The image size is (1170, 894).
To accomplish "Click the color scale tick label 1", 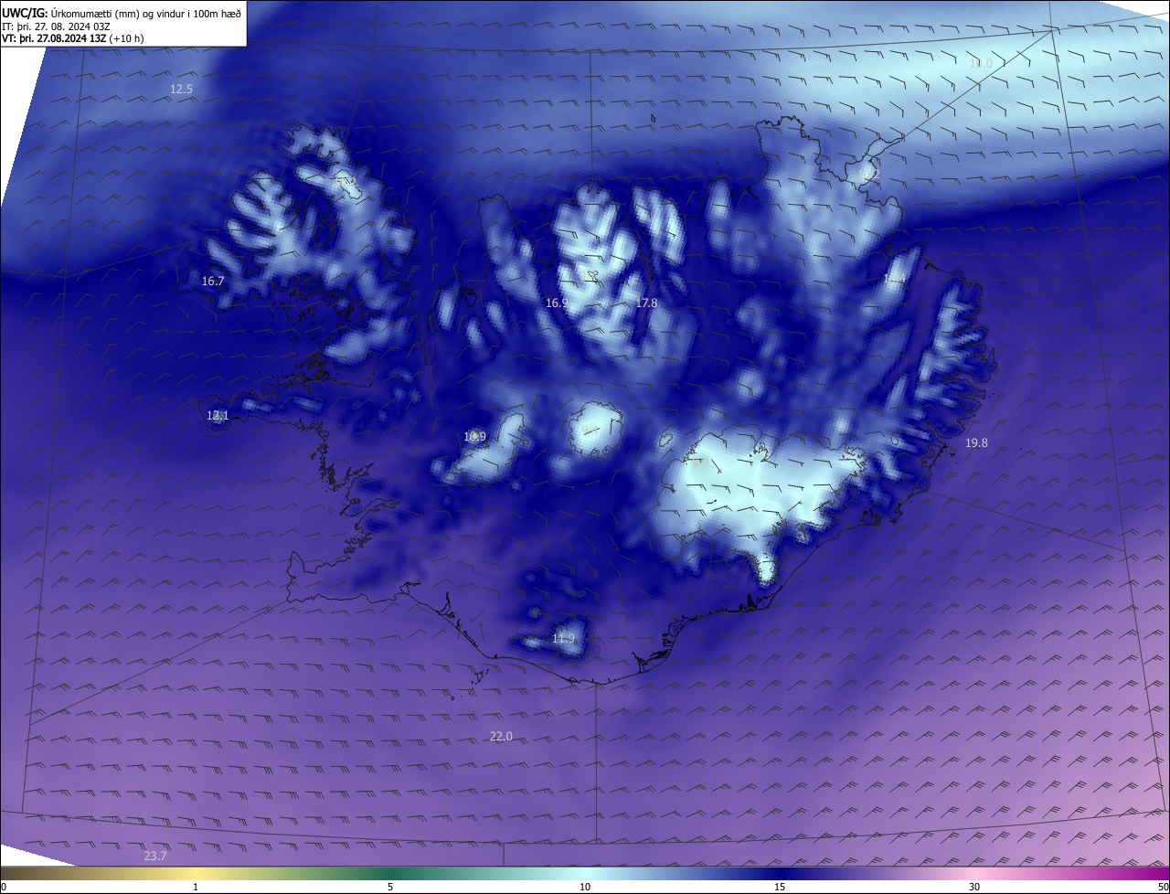I will click(196, 887).
